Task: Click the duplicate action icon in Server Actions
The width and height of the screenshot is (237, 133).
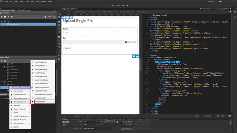Action: [12, 17]
